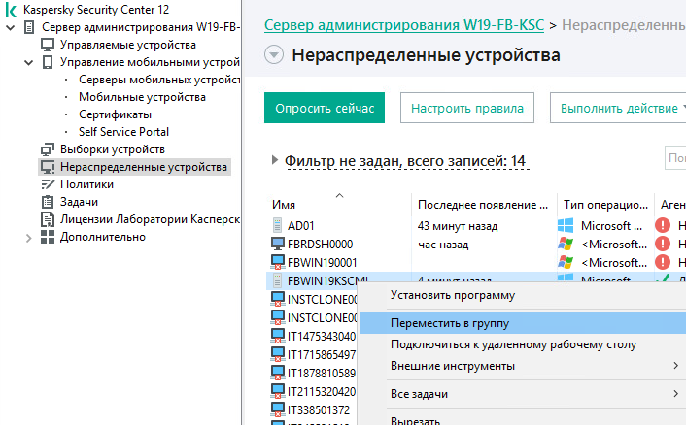The image size is (686, 425).
Task: Click the Tasks clipboard icon in the tree
Action: click(x=48, y=202)
